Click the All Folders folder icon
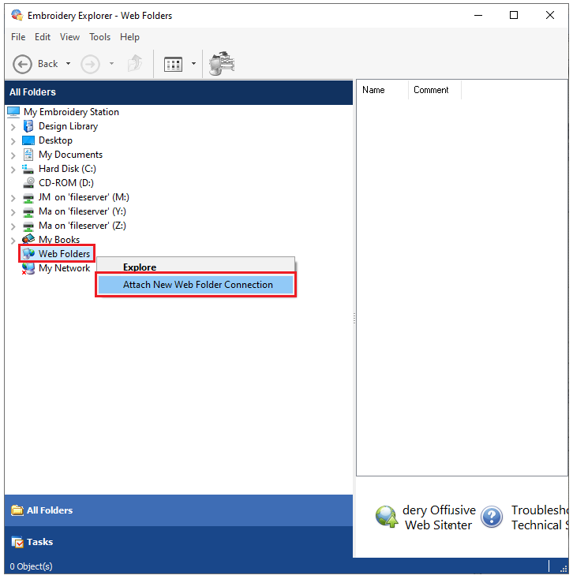573x579 pixels. coord(17,510)
